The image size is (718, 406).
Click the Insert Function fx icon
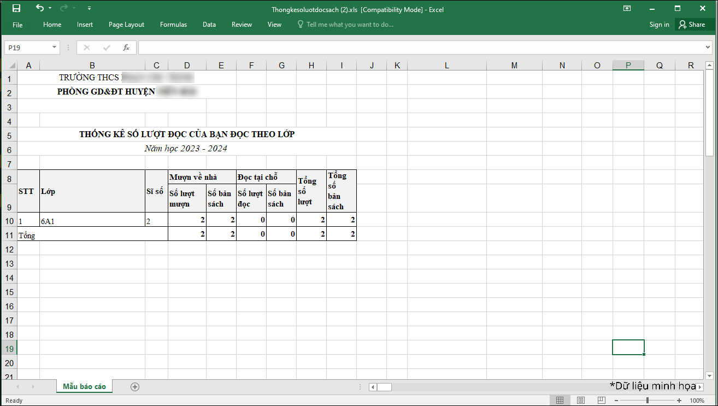[x=126, y=48]
